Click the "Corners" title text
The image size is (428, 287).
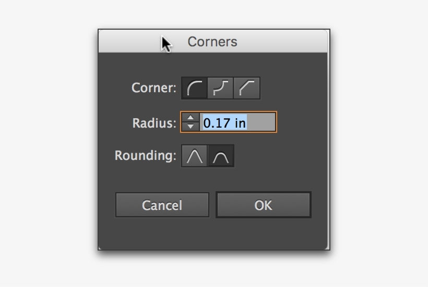click(x=212, y=42)
